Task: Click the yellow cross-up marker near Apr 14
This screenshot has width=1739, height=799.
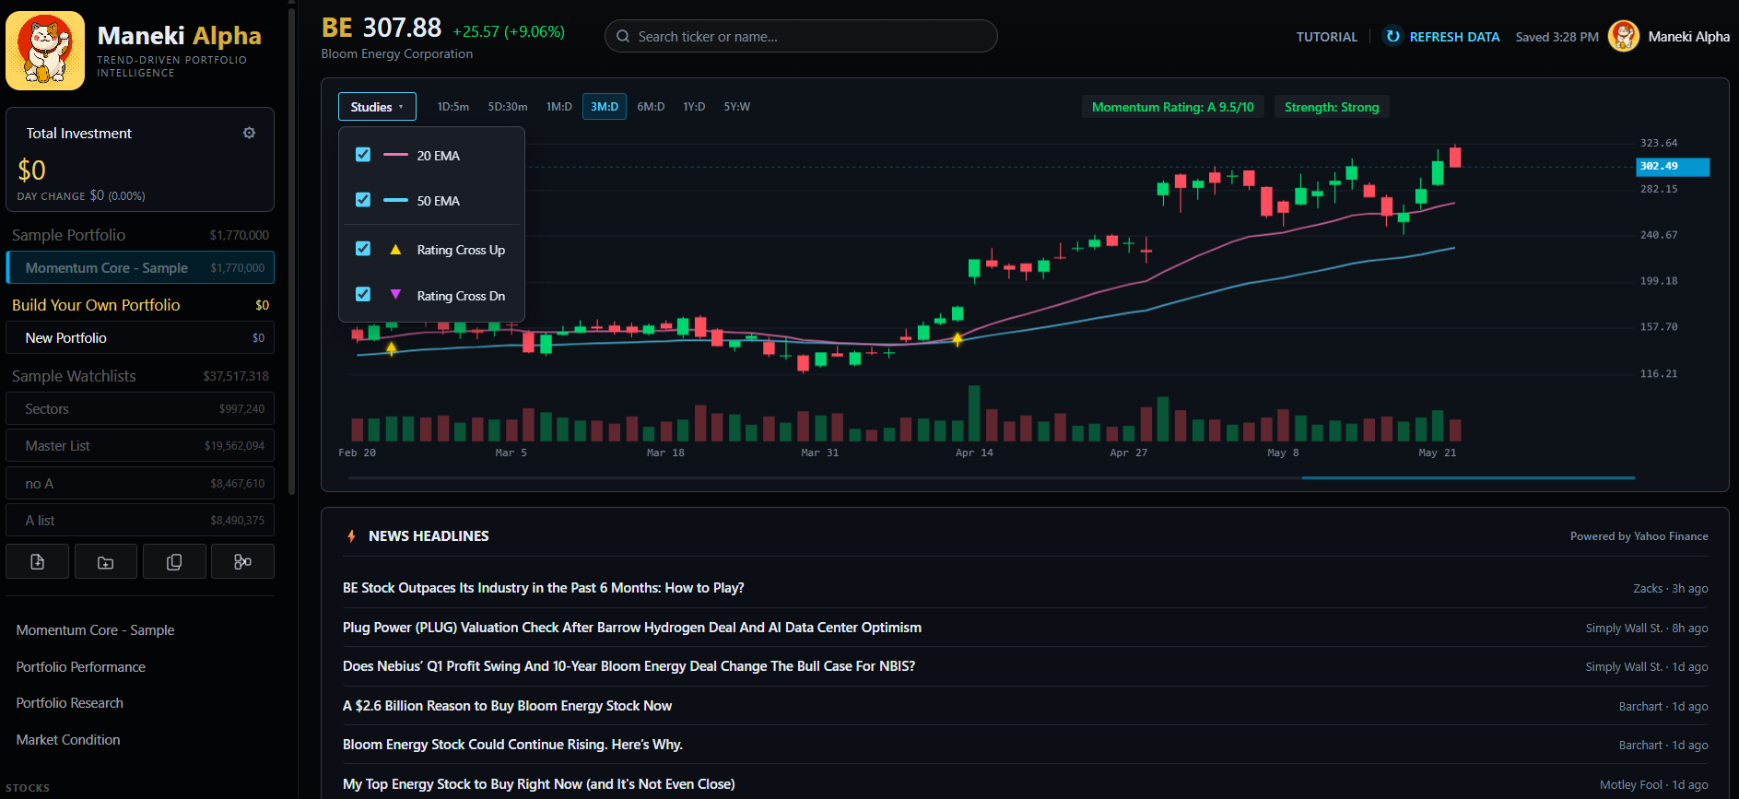Action: coord(958,339)
